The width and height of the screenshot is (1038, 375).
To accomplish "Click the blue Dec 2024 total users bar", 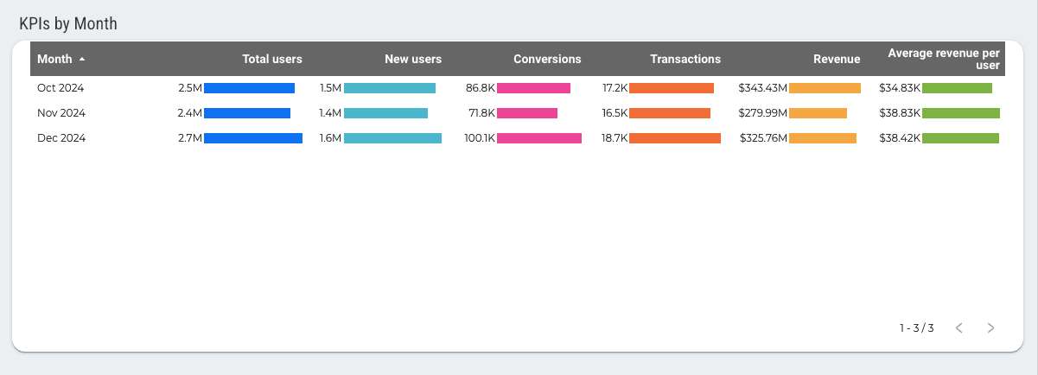I will coord(253,138).
